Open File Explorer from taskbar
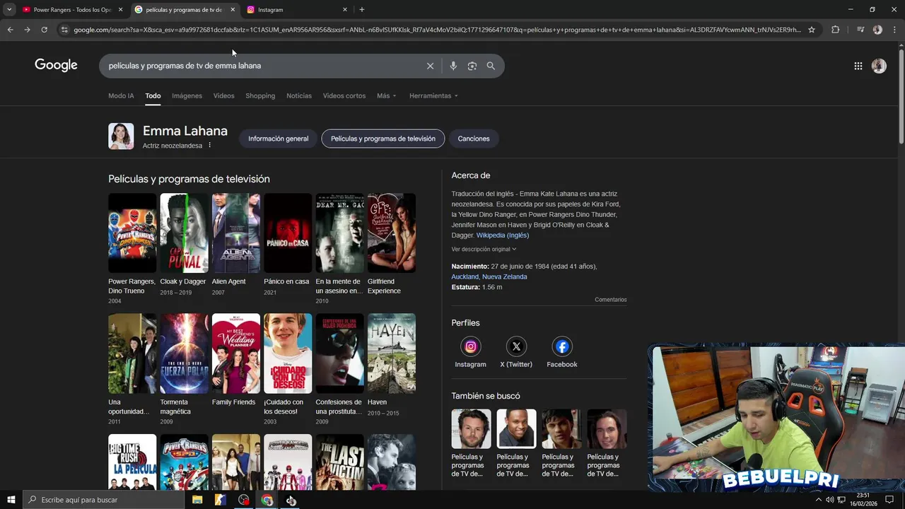Viewport: 905px width, 509px height. coord(197,500)
